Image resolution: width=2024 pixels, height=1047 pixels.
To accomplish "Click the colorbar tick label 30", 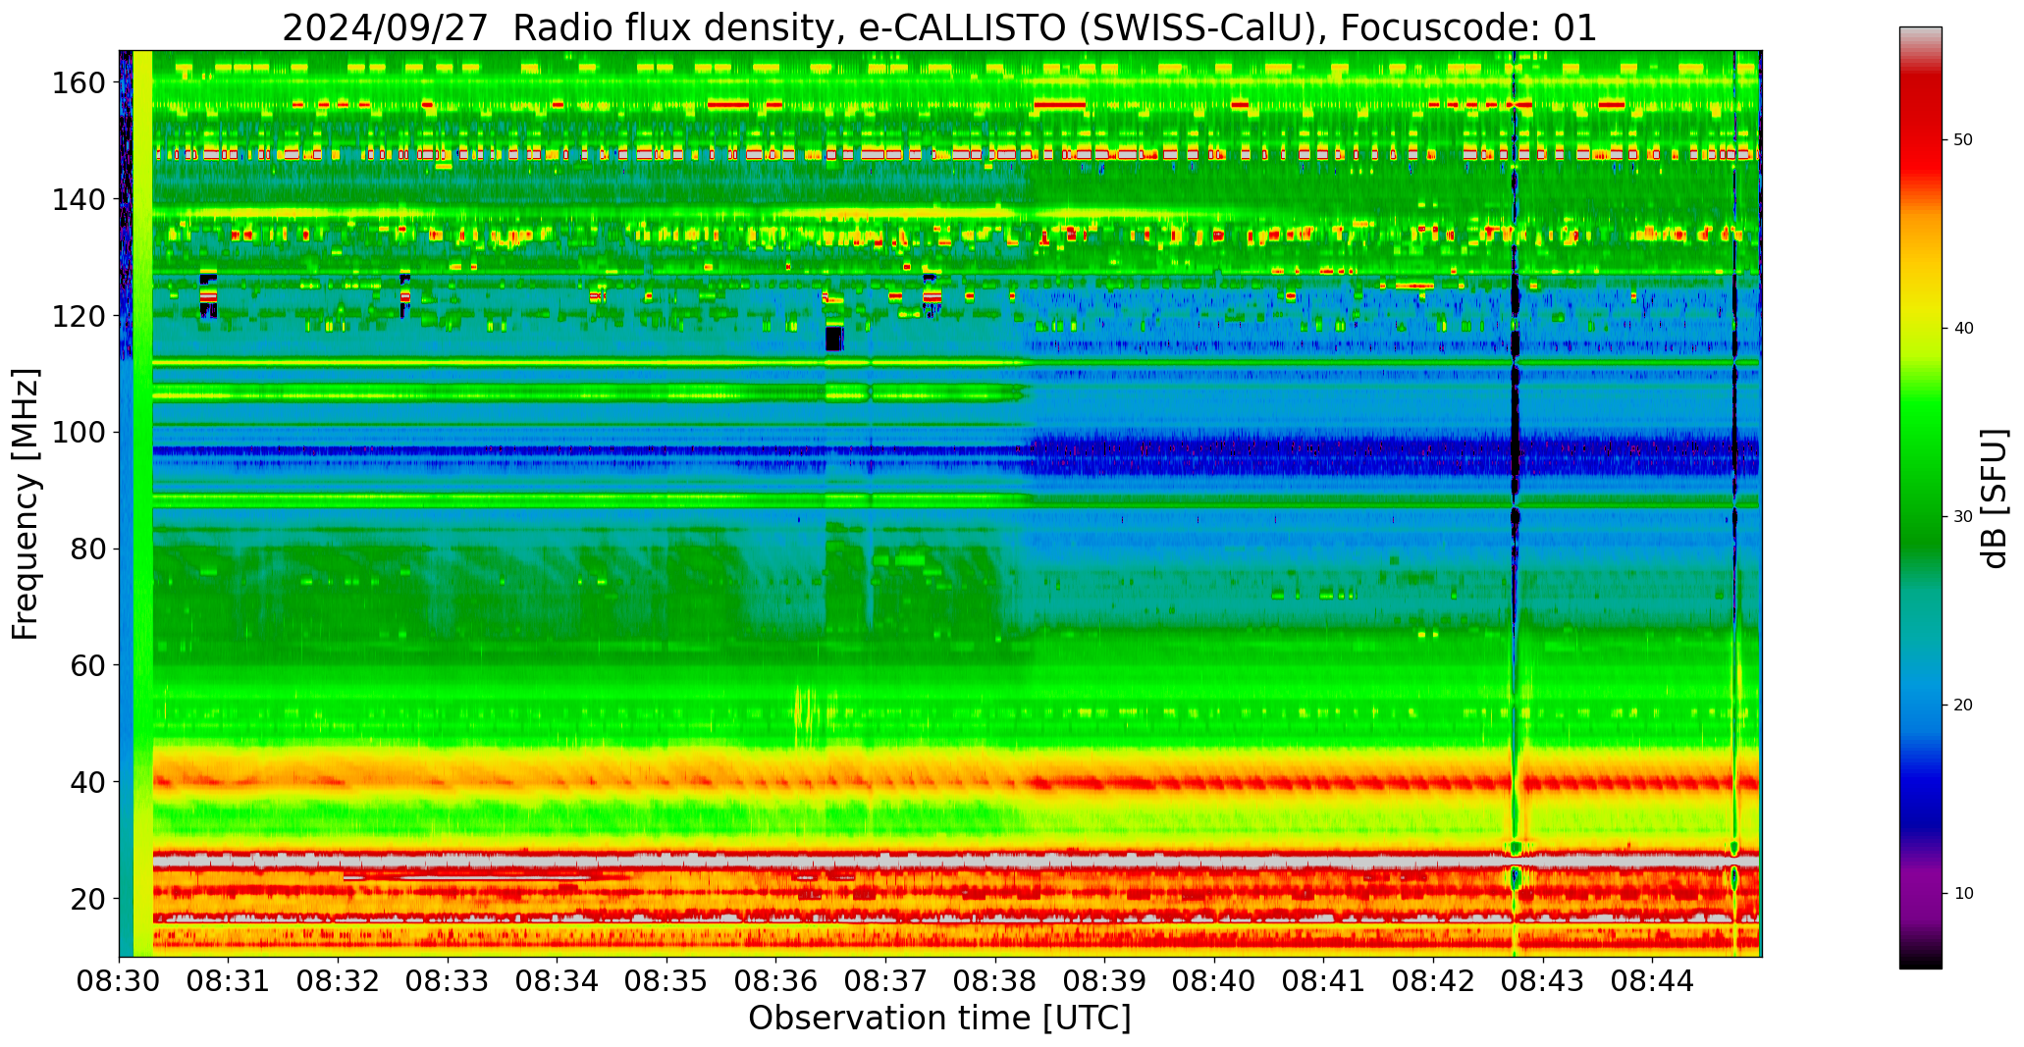I will point(1963,517).
